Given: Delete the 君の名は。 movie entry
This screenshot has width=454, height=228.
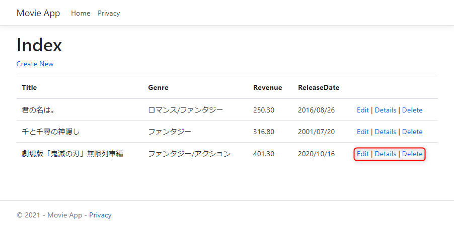Looking at the screenshot, I should pos(412,110).
